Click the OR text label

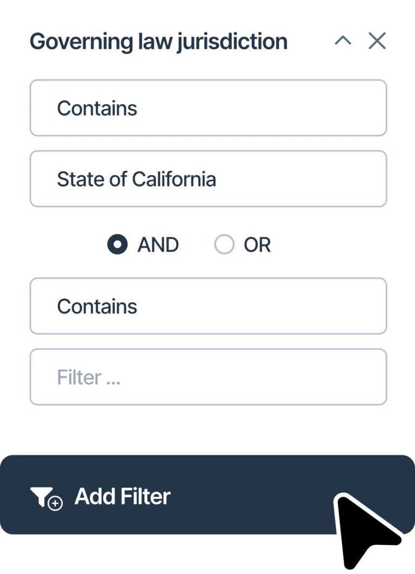pos(257,245)
